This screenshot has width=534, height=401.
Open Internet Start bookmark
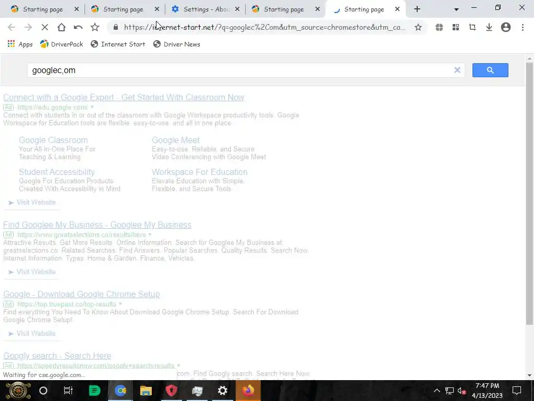(118, 44)
